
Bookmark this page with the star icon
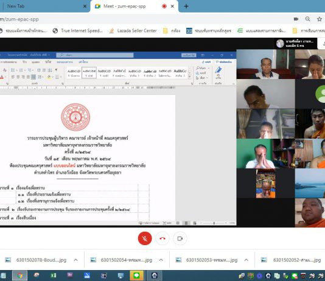coord(320,19)
